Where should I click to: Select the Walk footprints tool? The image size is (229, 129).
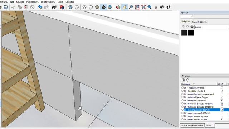click(x=169, y=7)
